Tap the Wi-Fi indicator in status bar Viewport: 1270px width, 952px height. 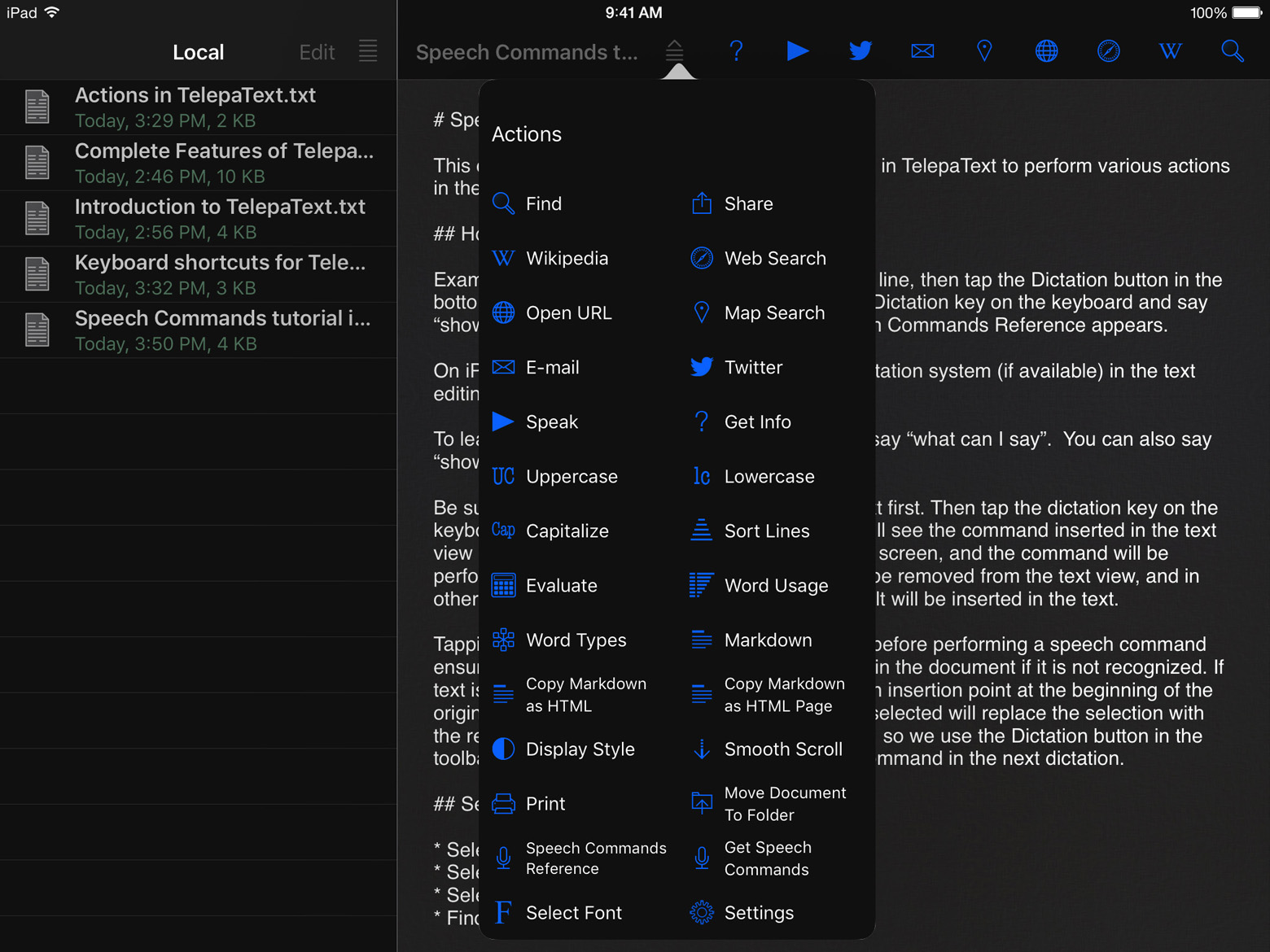pos(53,12)
